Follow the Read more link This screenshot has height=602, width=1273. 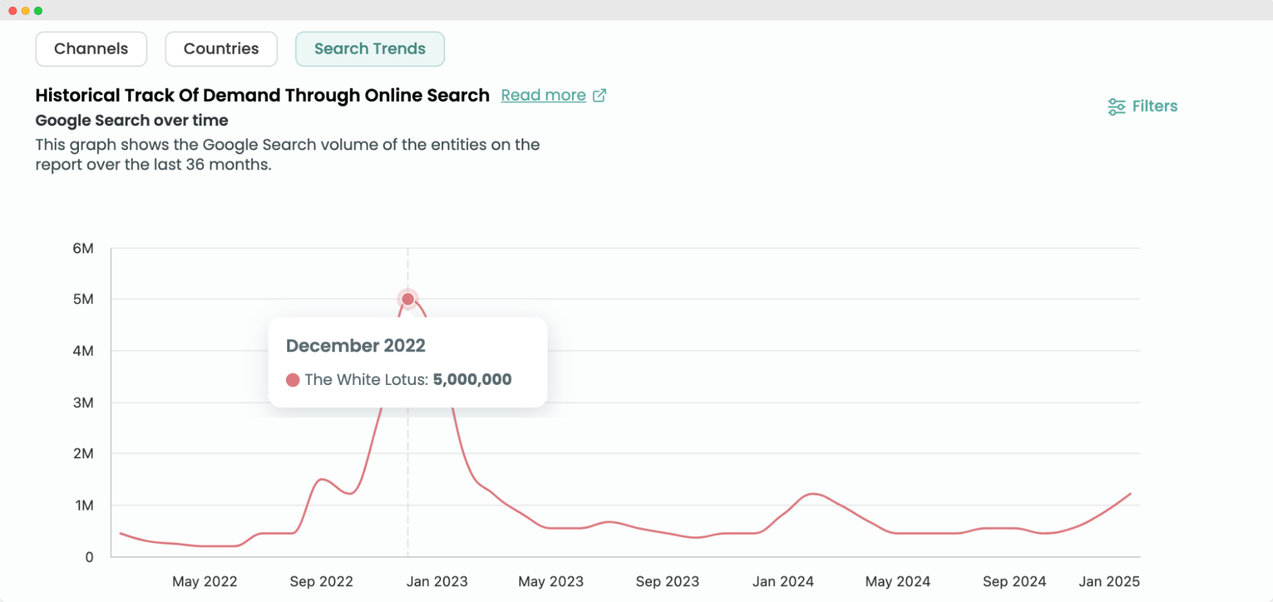(543, 95)
